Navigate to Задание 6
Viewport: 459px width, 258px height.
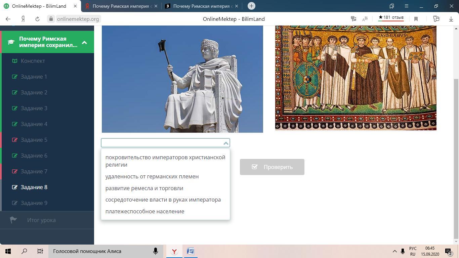[x=34, y=156]
